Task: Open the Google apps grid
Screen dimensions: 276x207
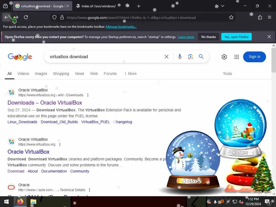Action: coord(237,57)
